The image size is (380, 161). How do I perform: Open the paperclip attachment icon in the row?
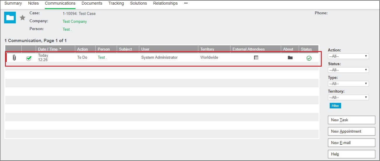[14, 58]
